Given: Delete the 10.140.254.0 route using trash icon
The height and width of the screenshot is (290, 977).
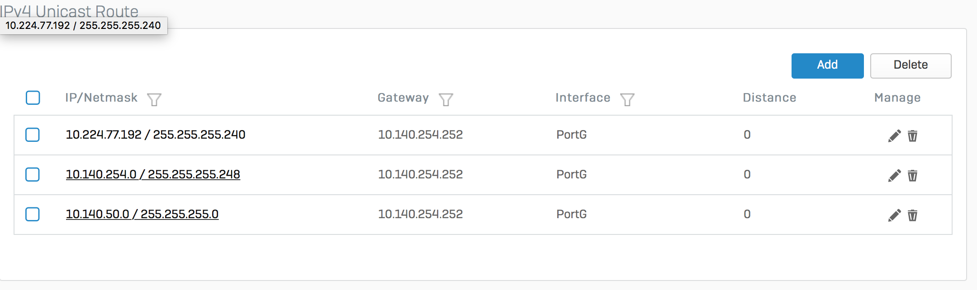Looking at the screenshot, I should [x=913, y=175].
